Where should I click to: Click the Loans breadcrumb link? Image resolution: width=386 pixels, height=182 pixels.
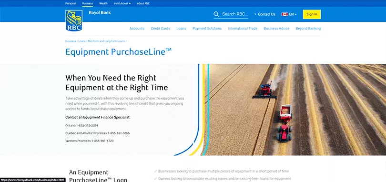pos(82,41)
